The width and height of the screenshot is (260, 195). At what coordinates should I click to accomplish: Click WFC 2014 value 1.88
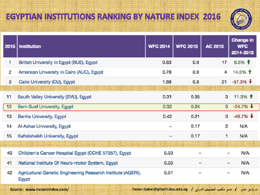click(167, 82)
